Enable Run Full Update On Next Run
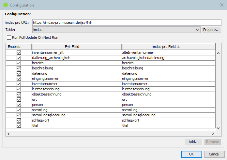Screen dimensions: 227x160 pyautogui.click(x=9, y=37)
